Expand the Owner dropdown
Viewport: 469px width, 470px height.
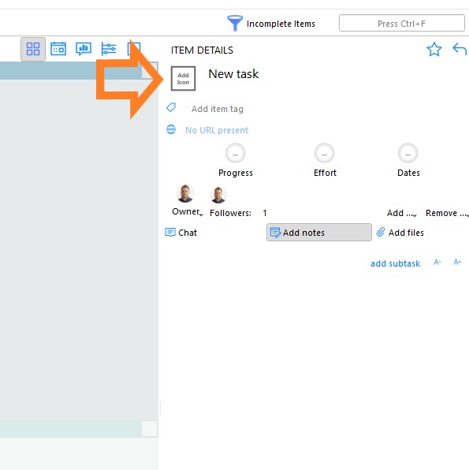coord(188,211)
